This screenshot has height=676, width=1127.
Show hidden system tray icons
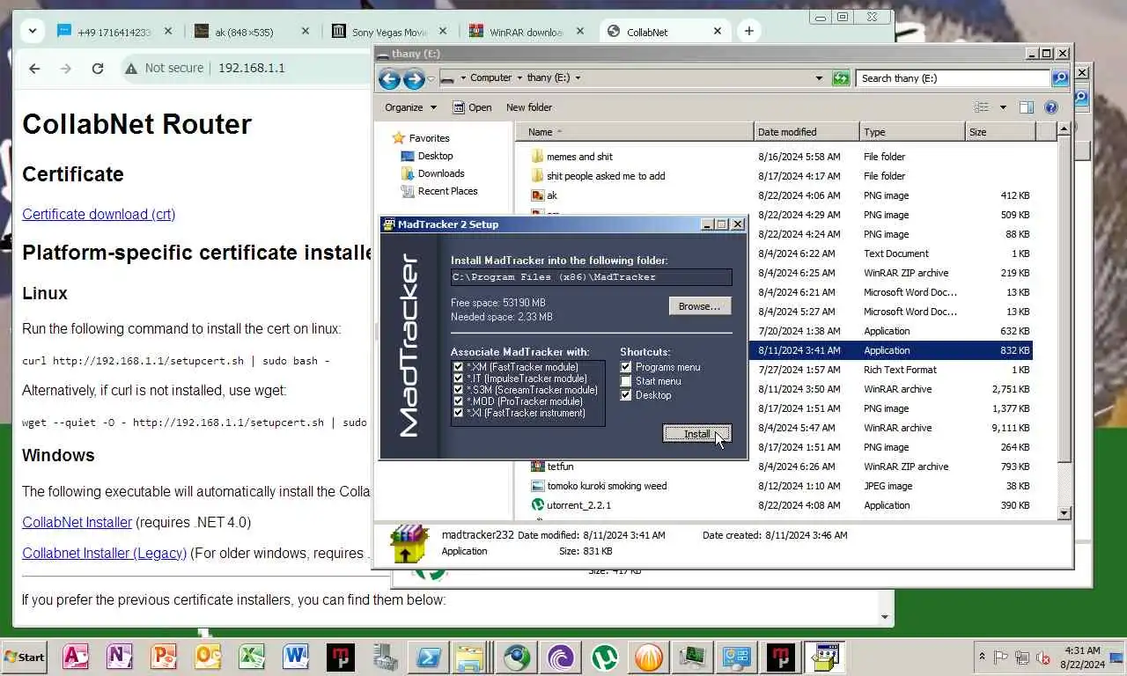point(982,657)
